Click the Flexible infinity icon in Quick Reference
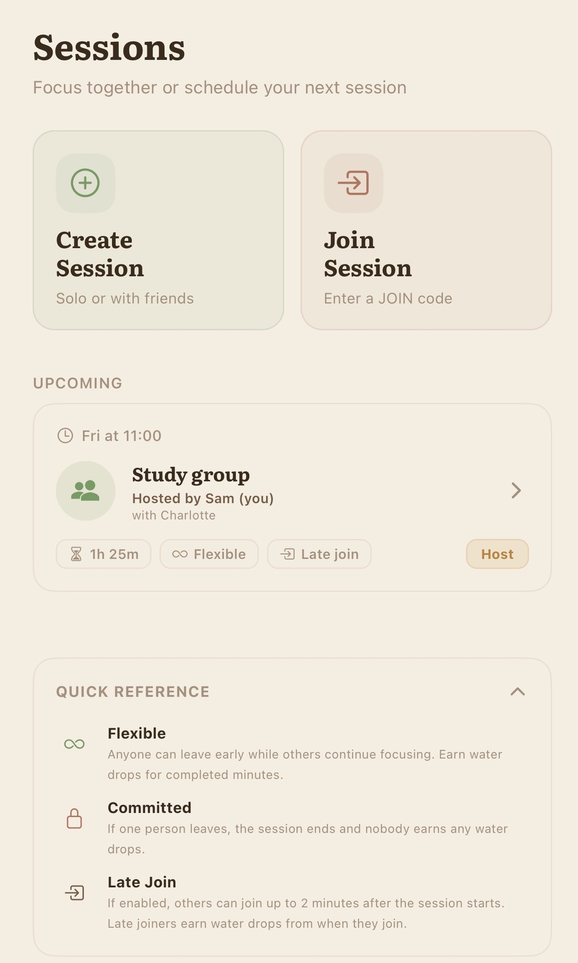This screenshot has height=963, width=578. [x=74, y=744]
